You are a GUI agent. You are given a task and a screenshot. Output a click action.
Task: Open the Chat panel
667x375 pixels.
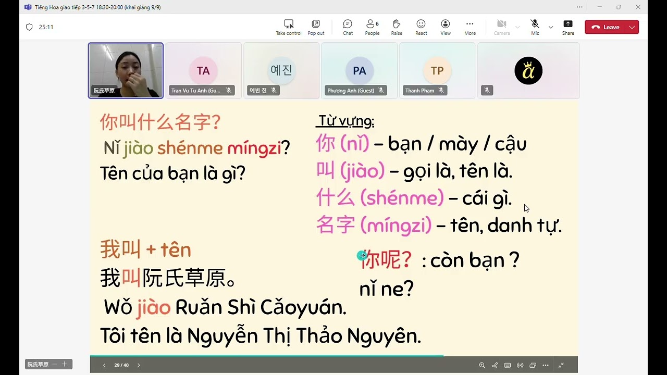[x=348, y=27]
